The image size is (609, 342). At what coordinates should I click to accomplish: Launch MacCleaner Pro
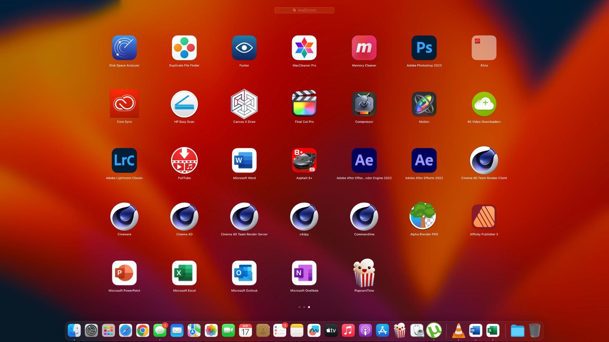[x=304, y=48]
